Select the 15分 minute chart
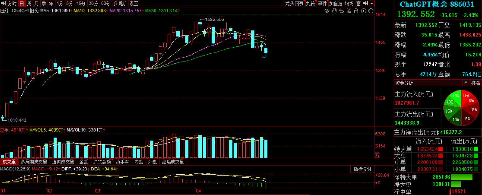482x195 pixels. click(x=81, y=4)
